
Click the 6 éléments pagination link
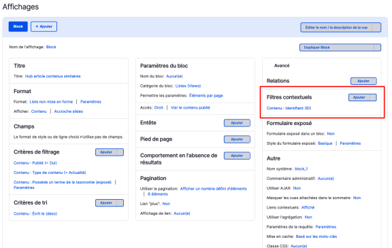point(158,194)
